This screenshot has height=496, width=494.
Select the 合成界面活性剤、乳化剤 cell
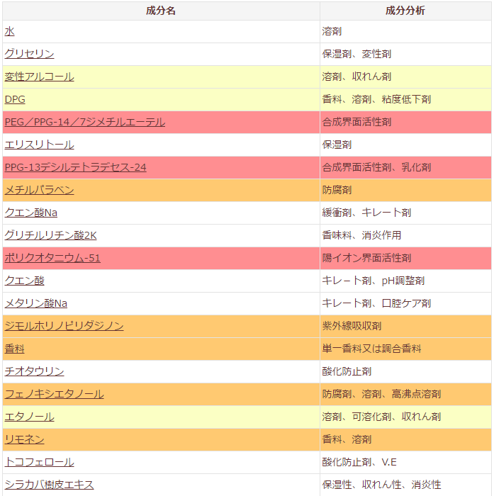pyautogui.click(x=405, y=167)
